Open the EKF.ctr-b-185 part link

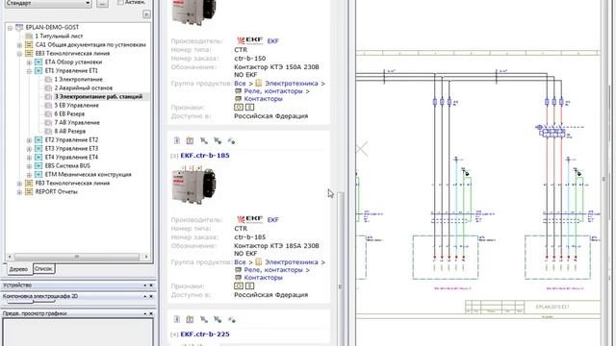(x=205, y=156)
